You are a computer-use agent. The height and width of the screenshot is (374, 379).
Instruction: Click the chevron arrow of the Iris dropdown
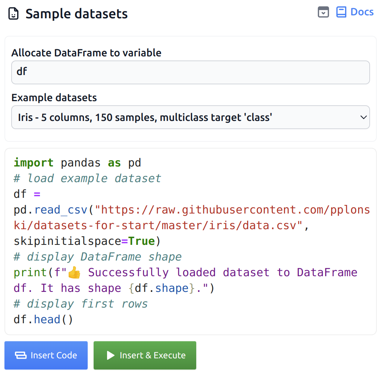coord(363,118)
